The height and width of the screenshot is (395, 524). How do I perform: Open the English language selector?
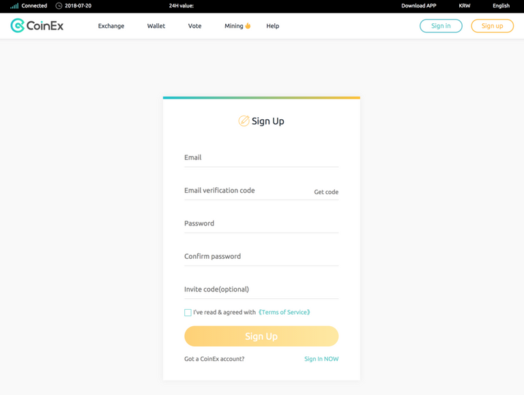click(501, 5)
